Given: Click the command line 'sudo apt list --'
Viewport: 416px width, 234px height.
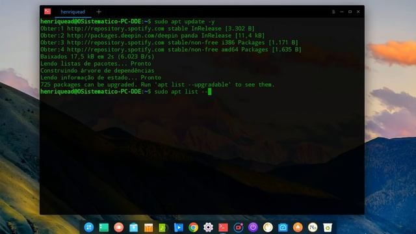Looking at the screenshot, I should tap(181, 92).
